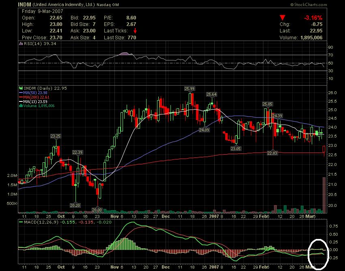Click the 22.83 price low label
The image size is (345, 271).
tap(272, 153)
